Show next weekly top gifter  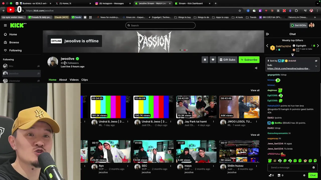point(318,46)
